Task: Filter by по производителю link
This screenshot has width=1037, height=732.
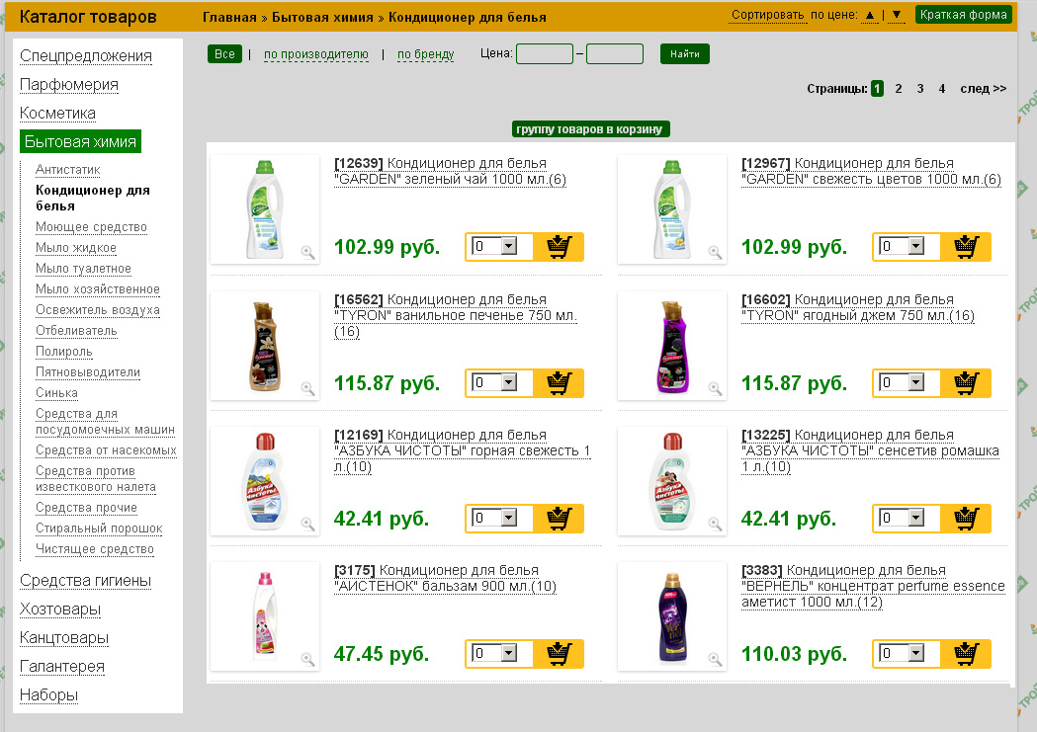Action: [315, 54]
